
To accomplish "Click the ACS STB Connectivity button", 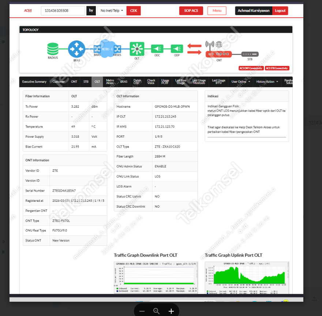I will [277, 68].
